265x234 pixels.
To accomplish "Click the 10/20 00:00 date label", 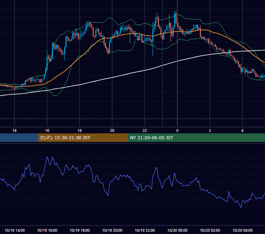I will (x=177, y=230).
